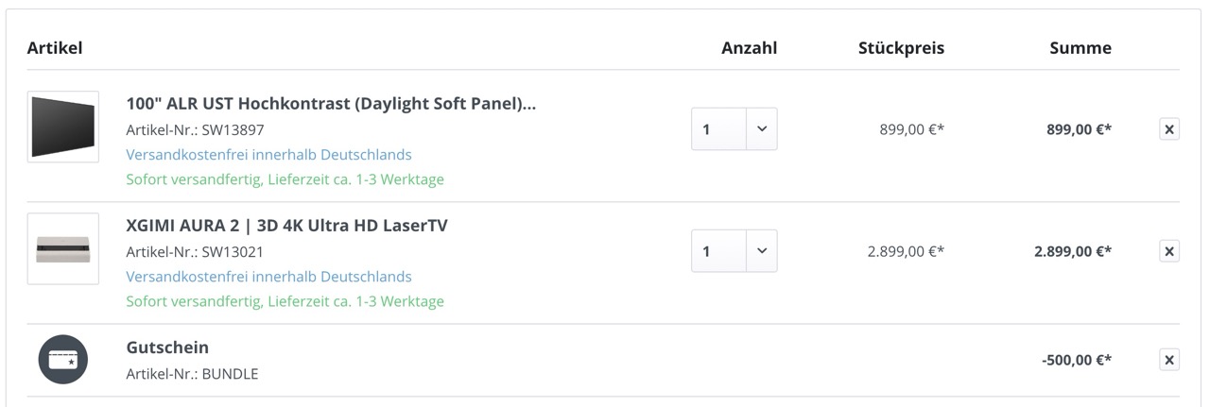Open the XGIMI AURA 2 projector thumbnail
Image resolution: width=1210 pixels, height=407 pixels.
(63, 249)
